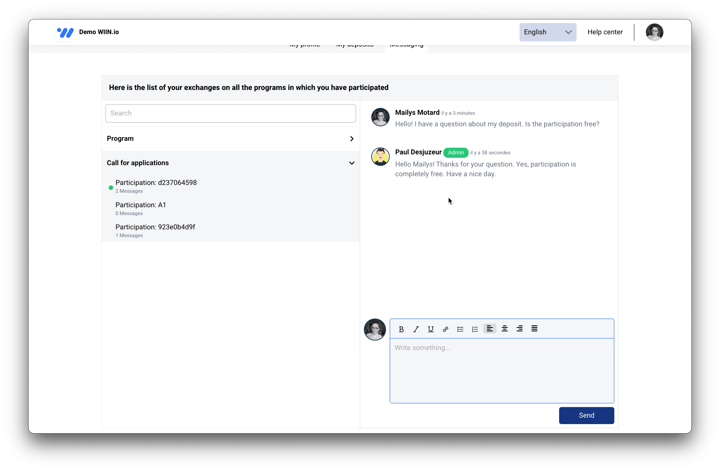720x471 pixels.
Task: Collapse the Call for applications section
Action: click(230, 163)
